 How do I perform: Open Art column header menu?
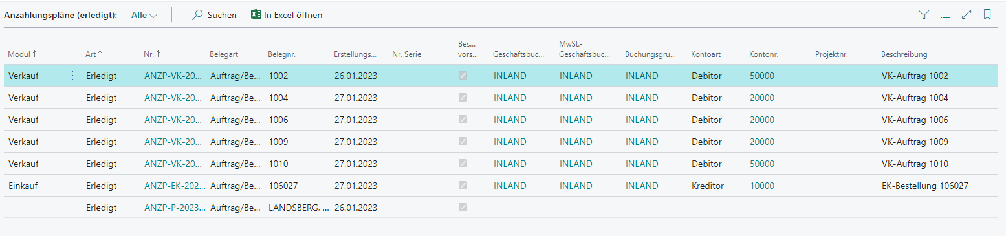(x=94, y=54)
